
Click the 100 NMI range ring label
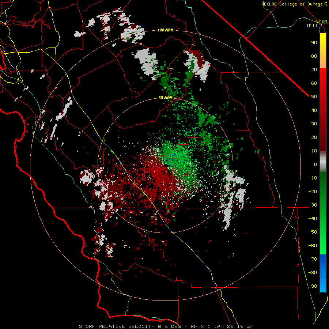pos(165,30)
